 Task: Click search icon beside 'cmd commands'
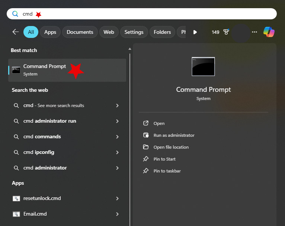click(x=16, y=137)
